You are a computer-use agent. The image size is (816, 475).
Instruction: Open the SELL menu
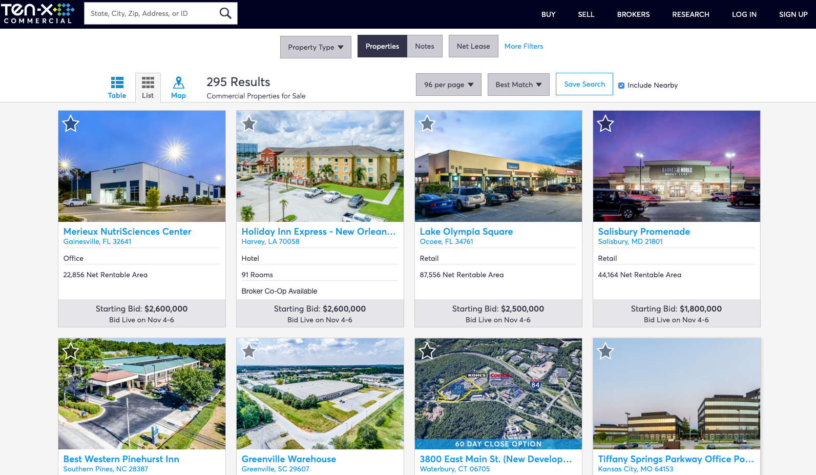pos(586,14)
